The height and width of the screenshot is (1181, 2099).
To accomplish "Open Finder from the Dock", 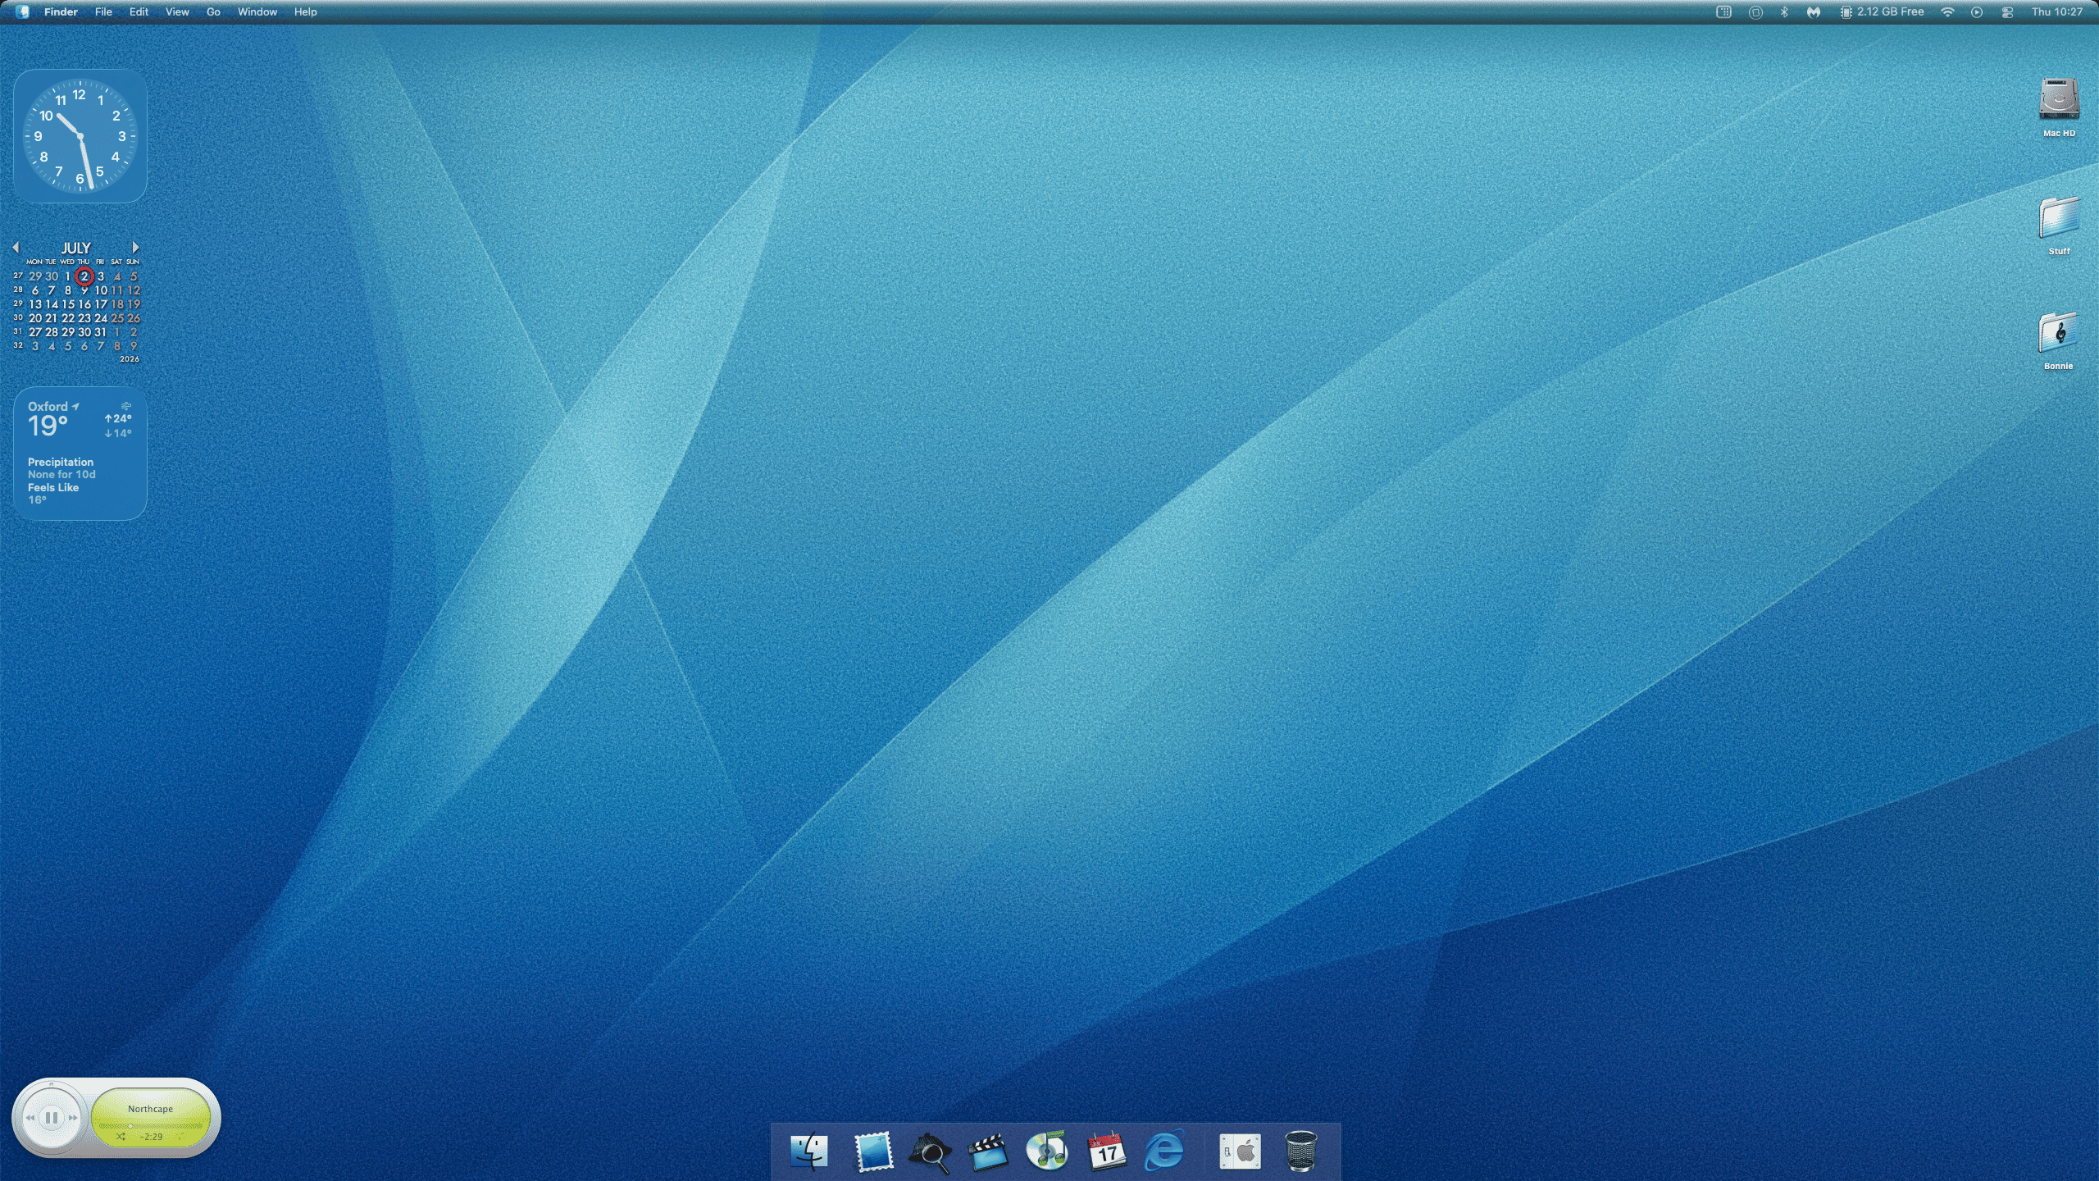I will 809,1151.
